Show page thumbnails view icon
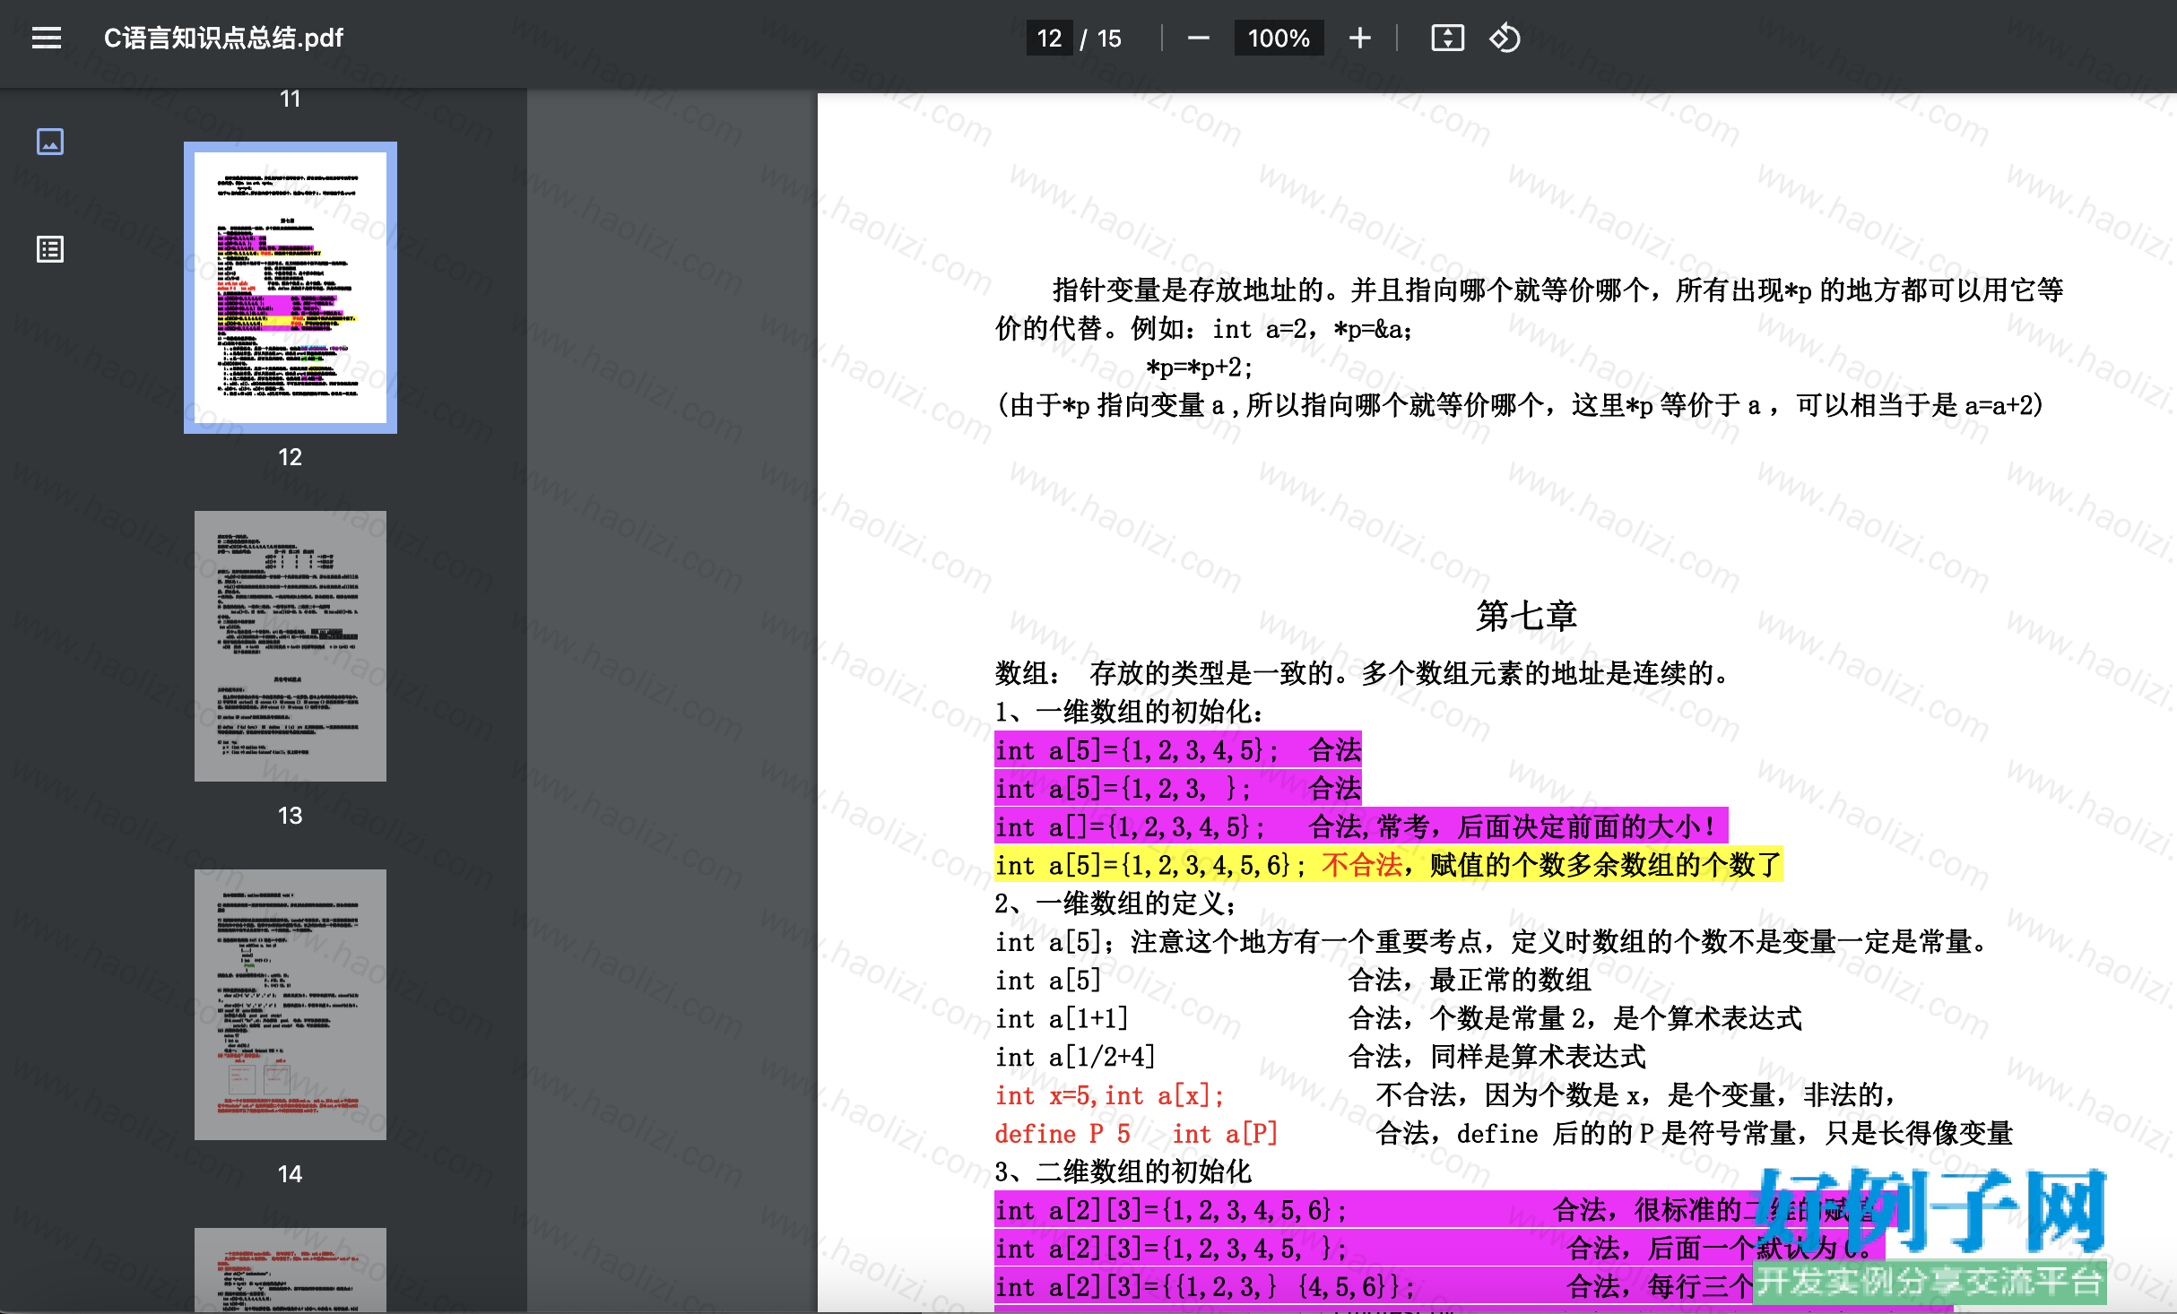The width and height of the screenshot is (2177, 1314). [50, 142]
